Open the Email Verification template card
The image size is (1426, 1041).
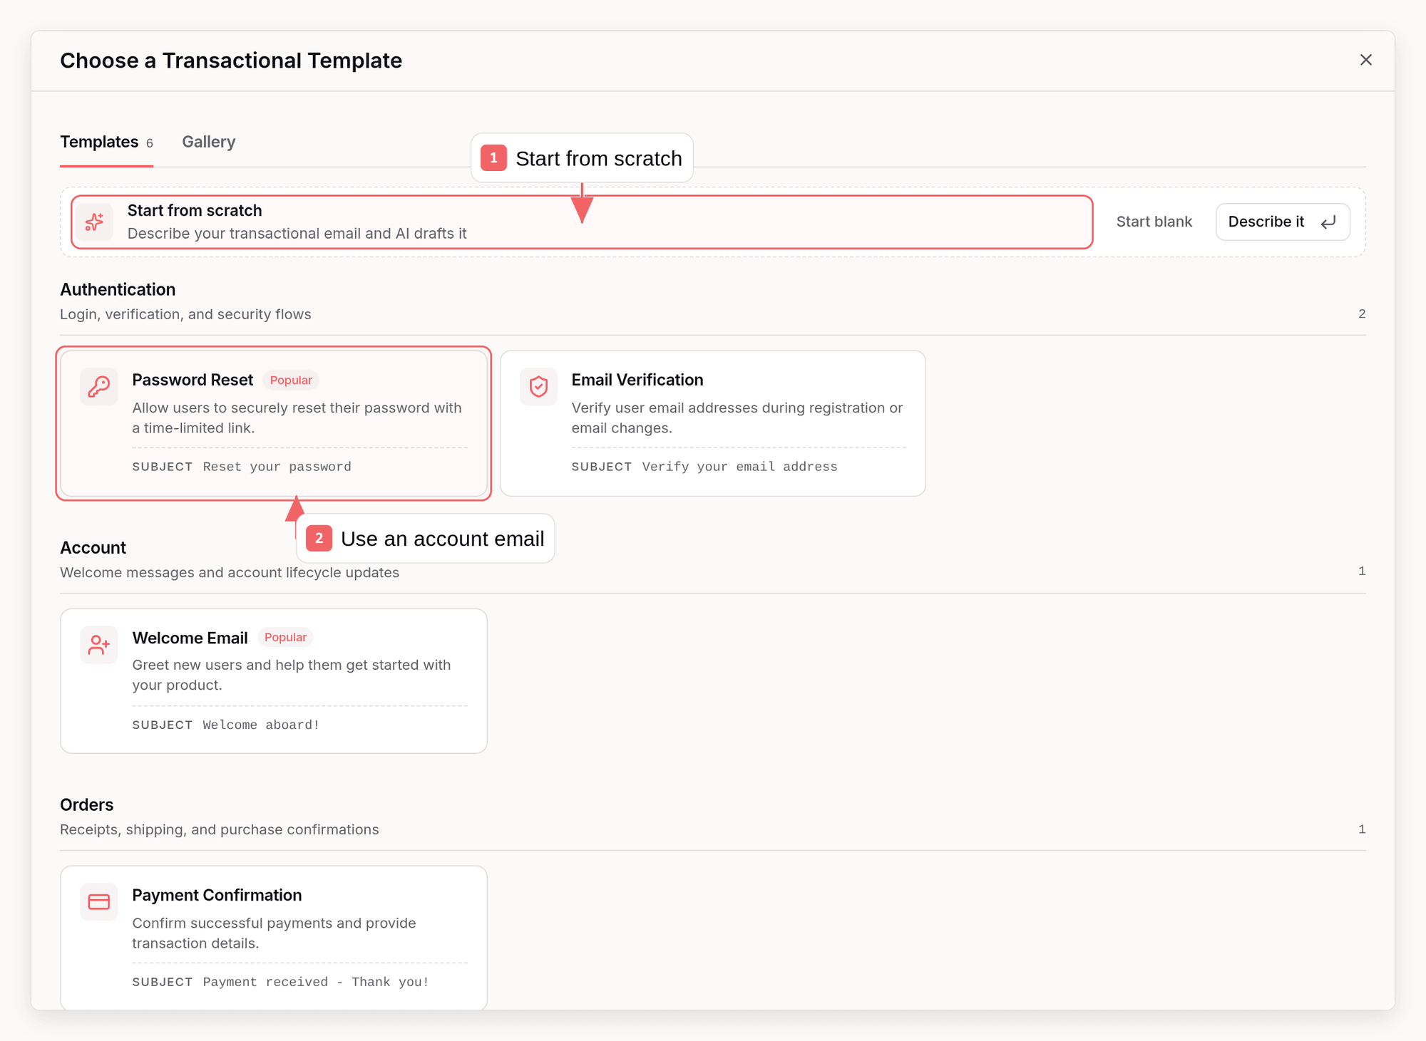tap(713, 423)
